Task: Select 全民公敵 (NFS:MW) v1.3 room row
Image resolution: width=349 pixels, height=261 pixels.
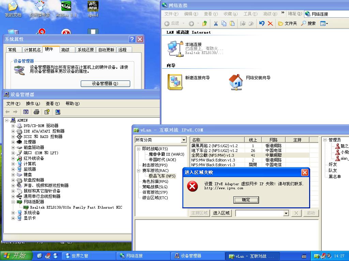Action: [x=250, y=155]
